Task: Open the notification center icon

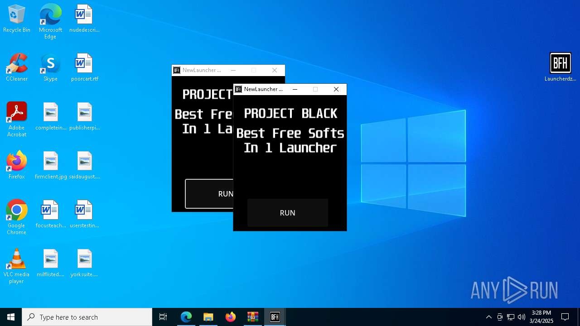Action: coord(565,317)
